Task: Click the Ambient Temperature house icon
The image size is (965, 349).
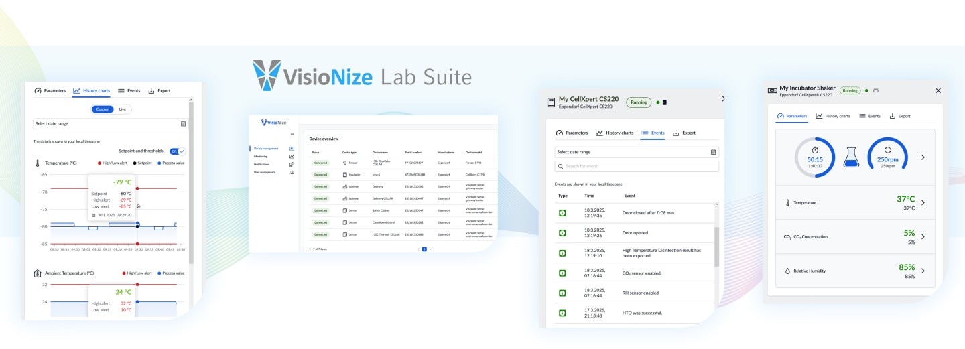Action: point(38,273)
